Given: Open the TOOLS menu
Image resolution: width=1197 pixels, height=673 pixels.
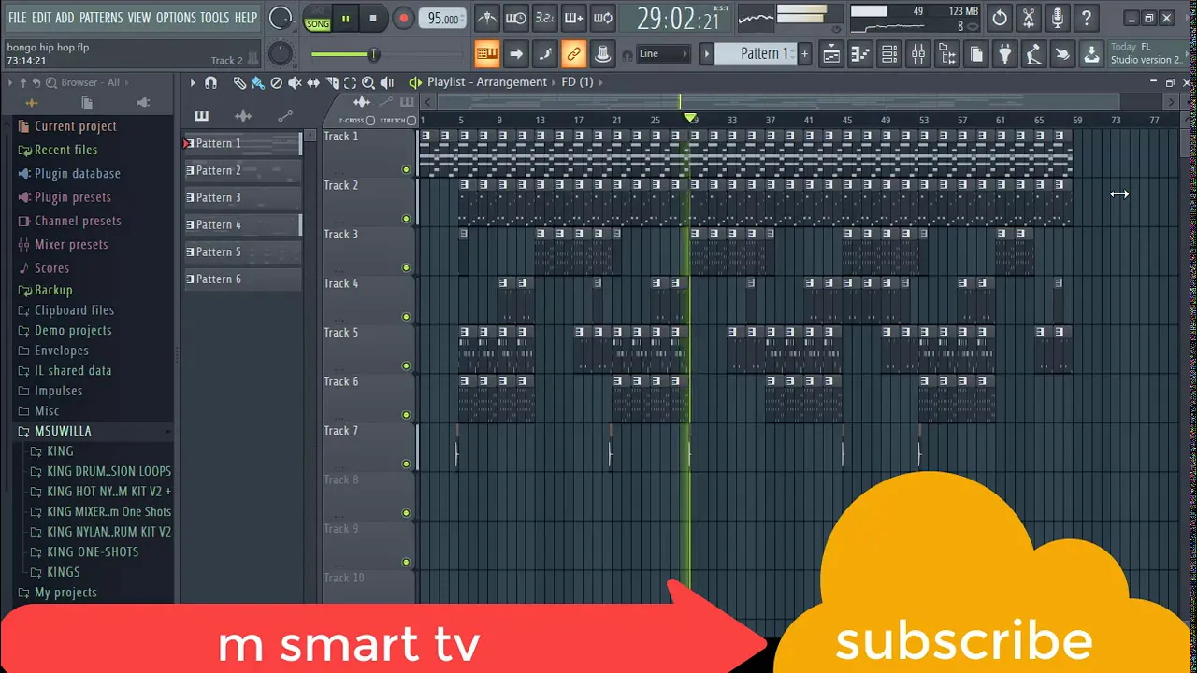Looking at the screenshot, I should [214, 18].
